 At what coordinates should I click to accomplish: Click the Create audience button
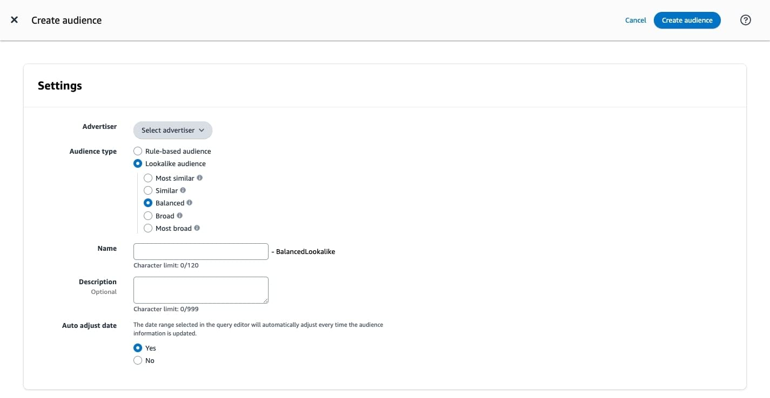(x=687, y=20)
